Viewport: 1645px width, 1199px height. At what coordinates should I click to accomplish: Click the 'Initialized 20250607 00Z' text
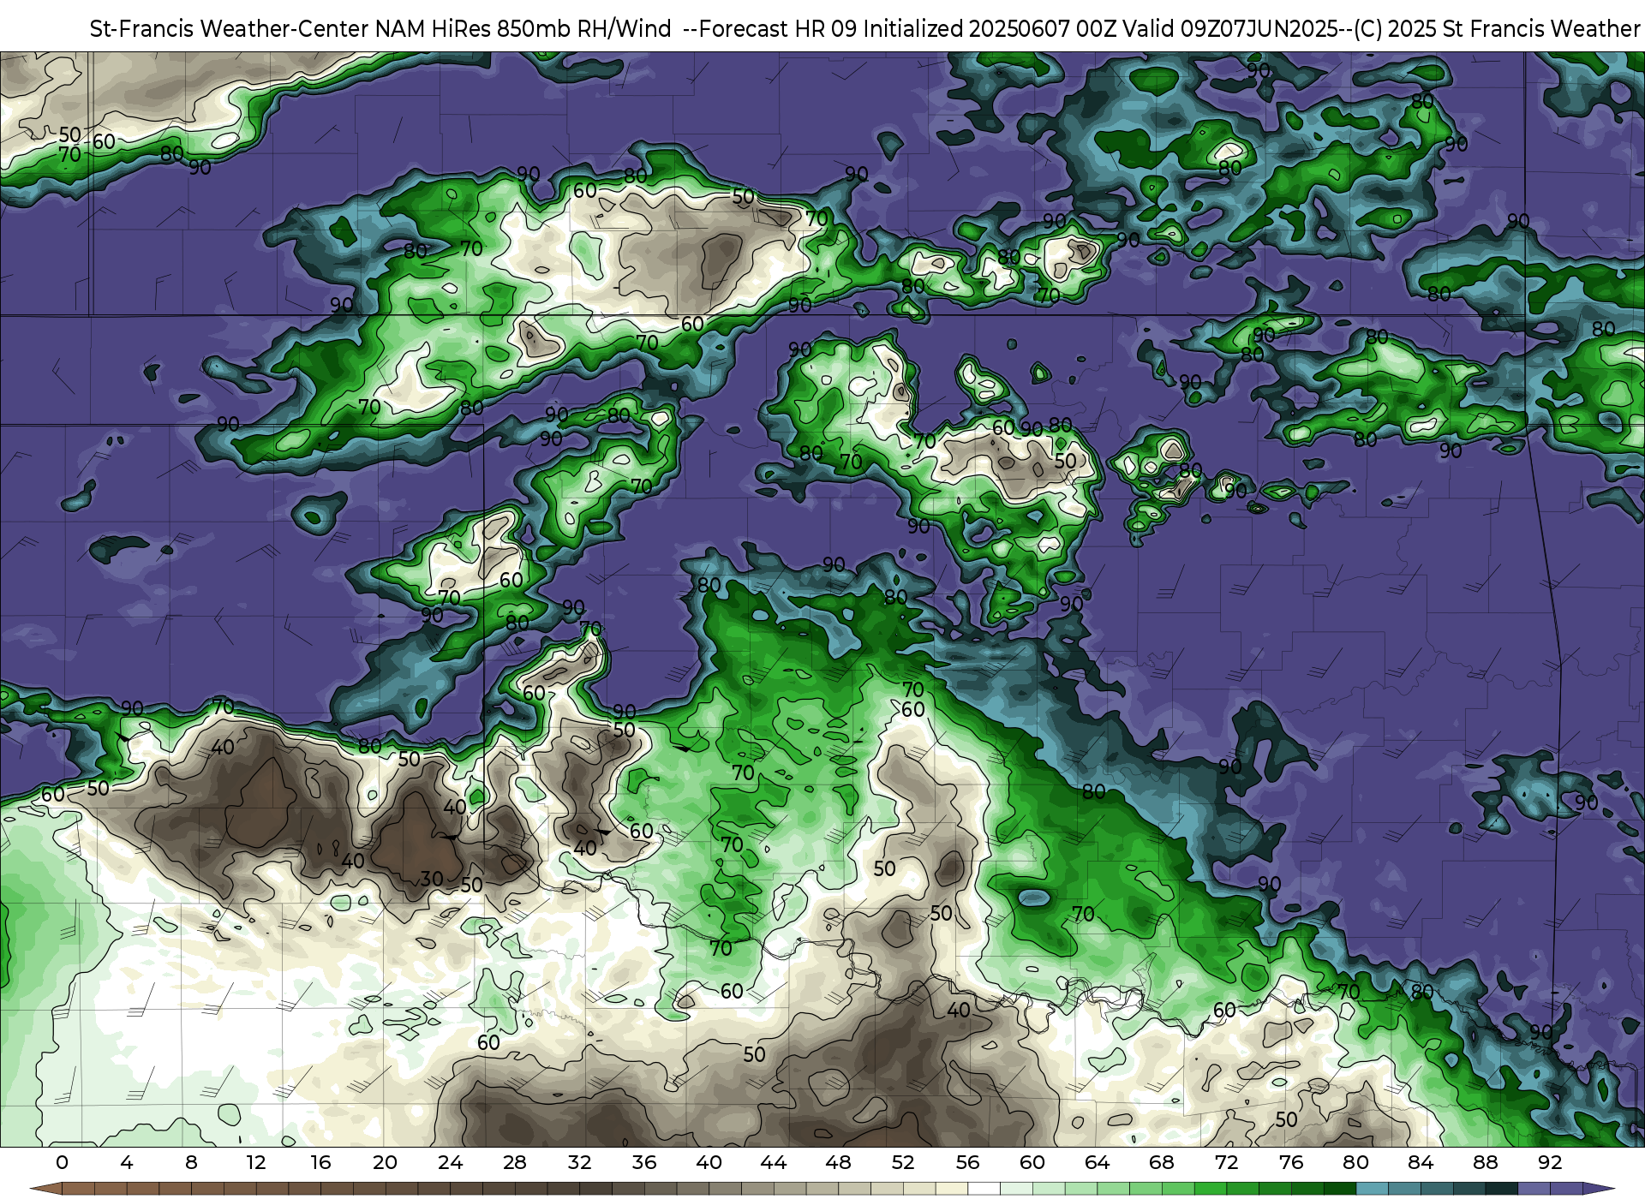(x=989, y=29)
